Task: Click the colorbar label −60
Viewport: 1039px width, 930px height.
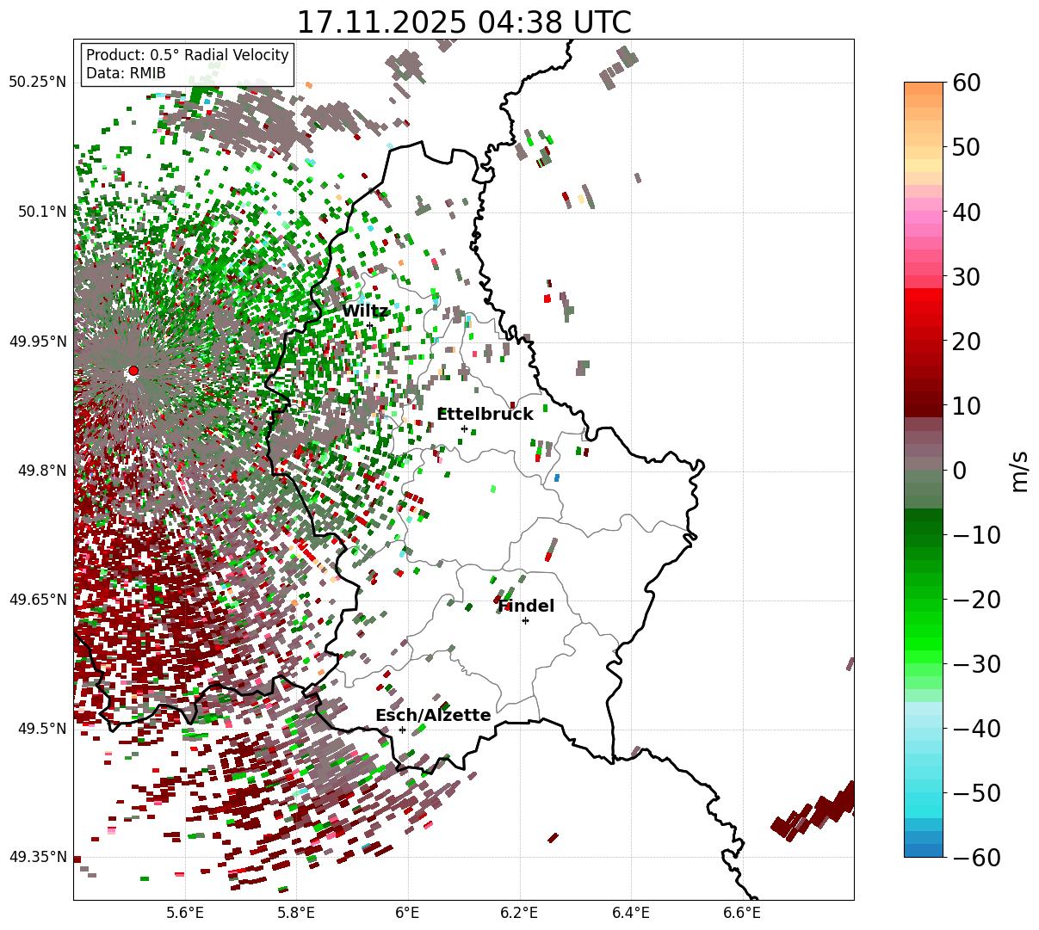Action: (x=976, y=858)
